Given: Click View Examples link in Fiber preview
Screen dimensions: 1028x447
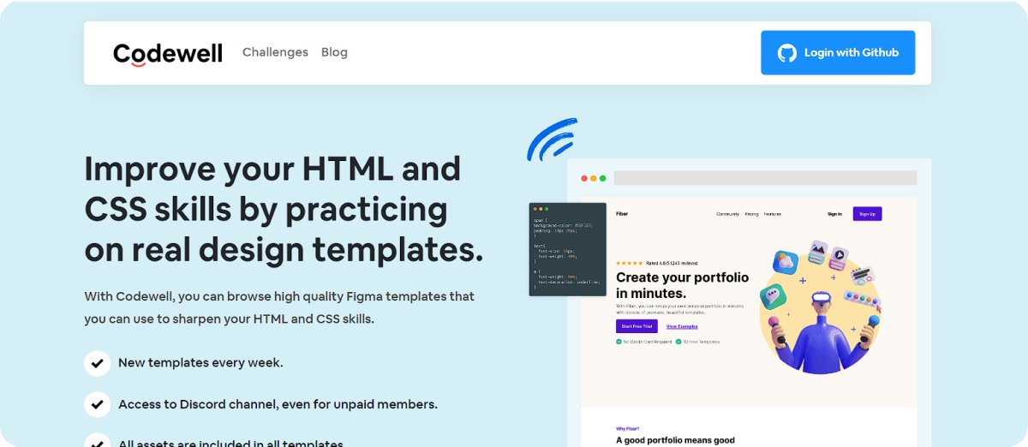Looking at the screenshot, I should [682, 326].
